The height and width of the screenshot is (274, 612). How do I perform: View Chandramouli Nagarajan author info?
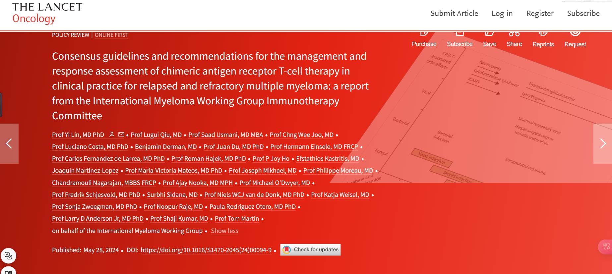(104, 183)
